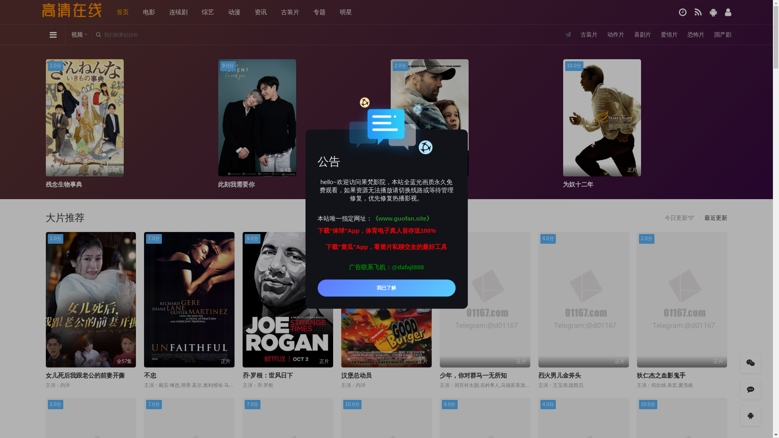The height and width of the screenshot is (438, 779).
Task: Click the 不忠 title link
Action: click(150, 376)
